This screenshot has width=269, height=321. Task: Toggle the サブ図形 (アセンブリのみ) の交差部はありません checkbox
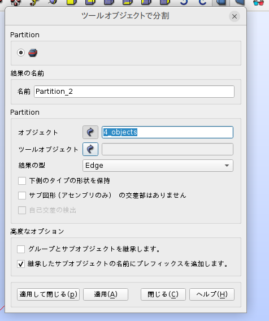pyautogui.click(x=22, y=196)
